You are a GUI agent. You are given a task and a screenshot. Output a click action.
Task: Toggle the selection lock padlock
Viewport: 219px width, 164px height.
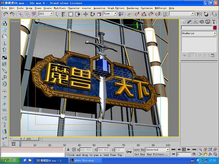click(x=68, y=150)
